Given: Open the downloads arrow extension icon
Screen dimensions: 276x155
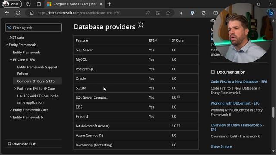Looking at the screenshot, I should [181, 13].
